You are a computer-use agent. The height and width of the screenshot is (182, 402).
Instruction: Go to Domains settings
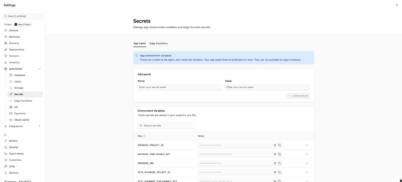coord(23,43)
